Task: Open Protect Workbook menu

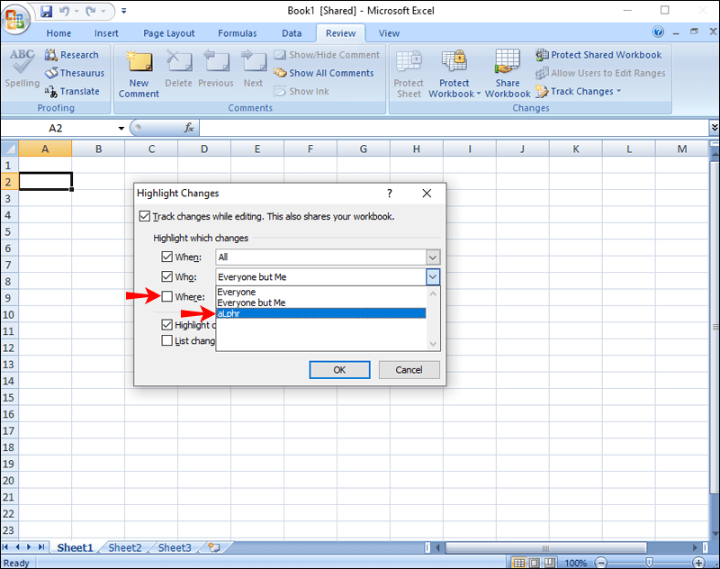Action: (454, 74)
